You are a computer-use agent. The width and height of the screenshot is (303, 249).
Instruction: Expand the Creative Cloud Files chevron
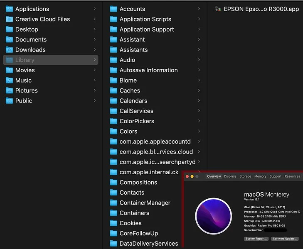click(x=95, y=19)
